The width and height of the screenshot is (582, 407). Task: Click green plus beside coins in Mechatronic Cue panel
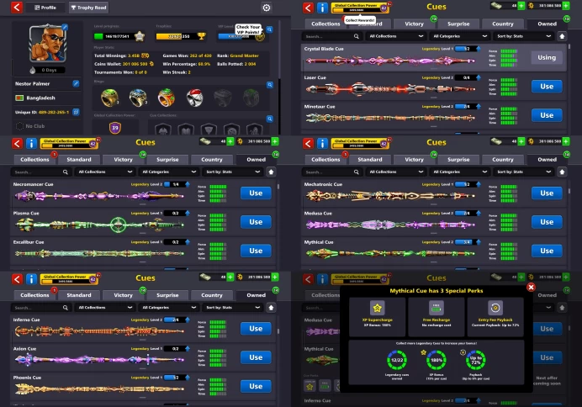coord(566,141)
